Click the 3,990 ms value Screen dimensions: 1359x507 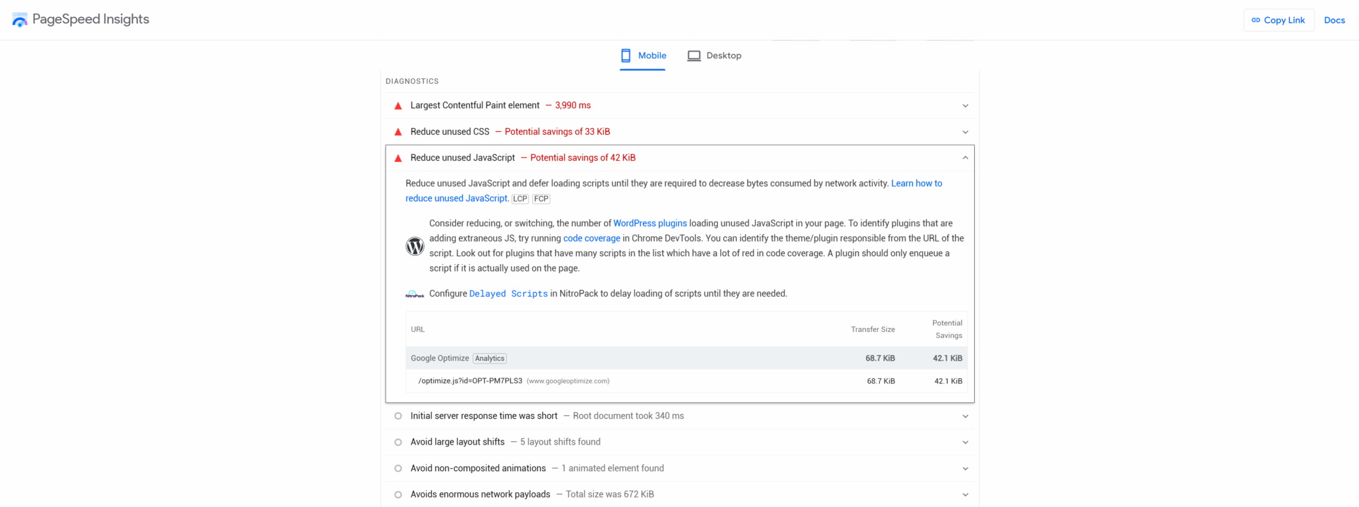(x=573, y=106)
